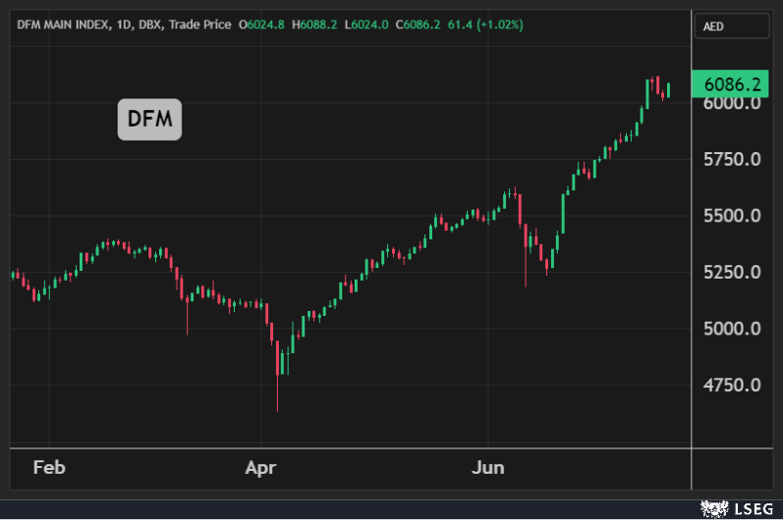Click the Feb marker on time axis

coord(49,467)
